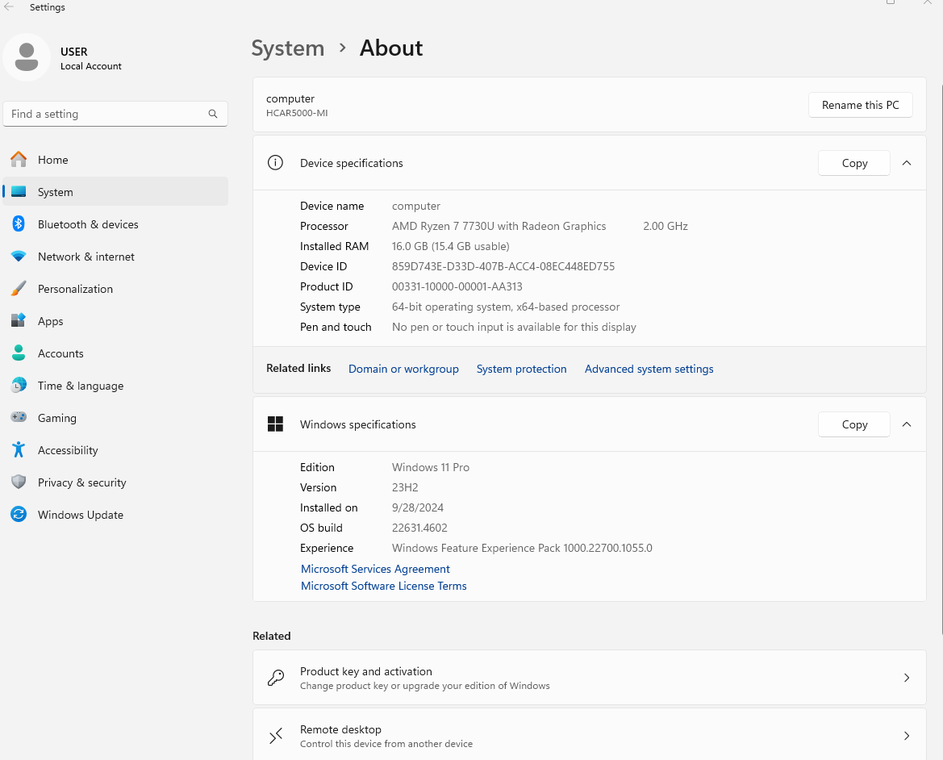Open Bluetooth & devices settings

(115, 224)
